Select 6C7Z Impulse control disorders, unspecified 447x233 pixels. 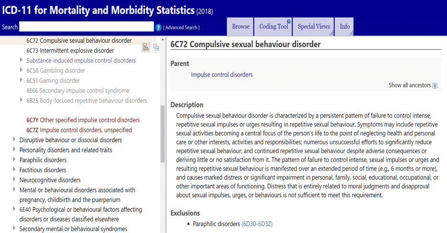[x=79, y=130]
